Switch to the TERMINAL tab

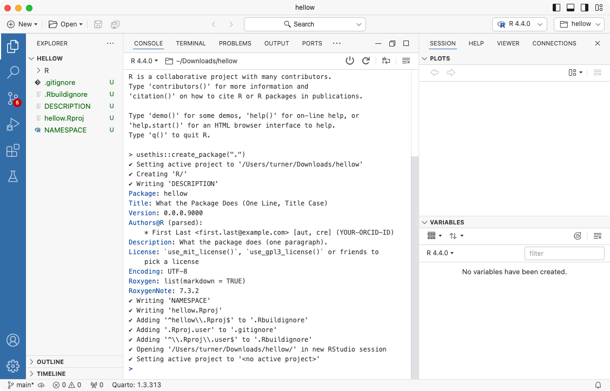(190, 43)
